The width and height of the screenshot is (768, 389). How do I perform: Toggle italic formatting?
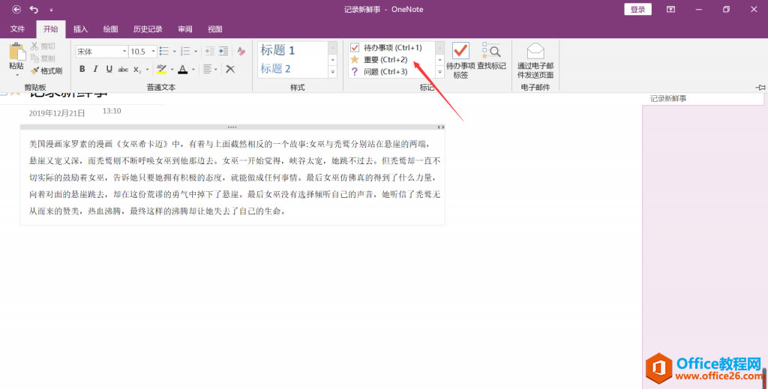pos(95,69)
